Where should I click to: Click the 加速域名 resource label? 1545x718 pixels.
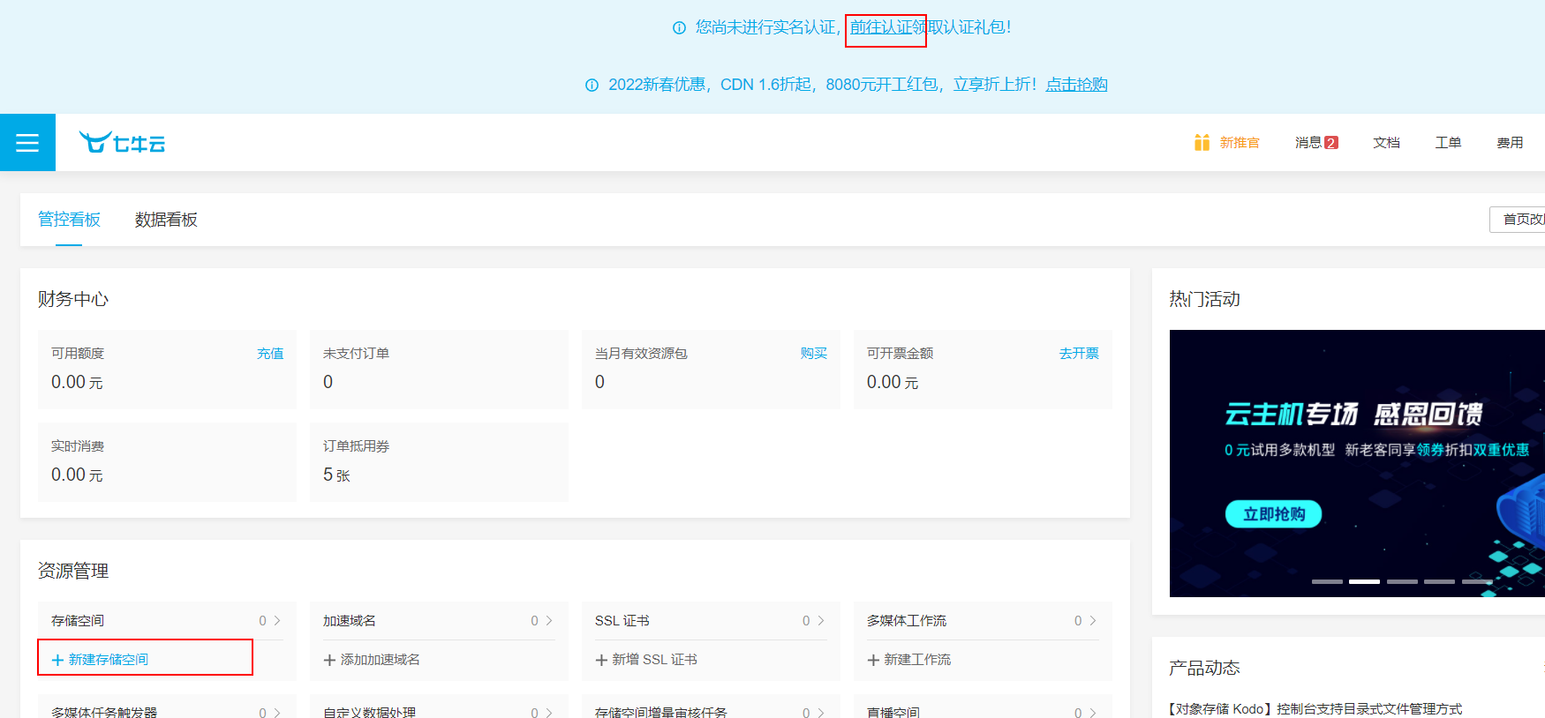click(350, 621)
